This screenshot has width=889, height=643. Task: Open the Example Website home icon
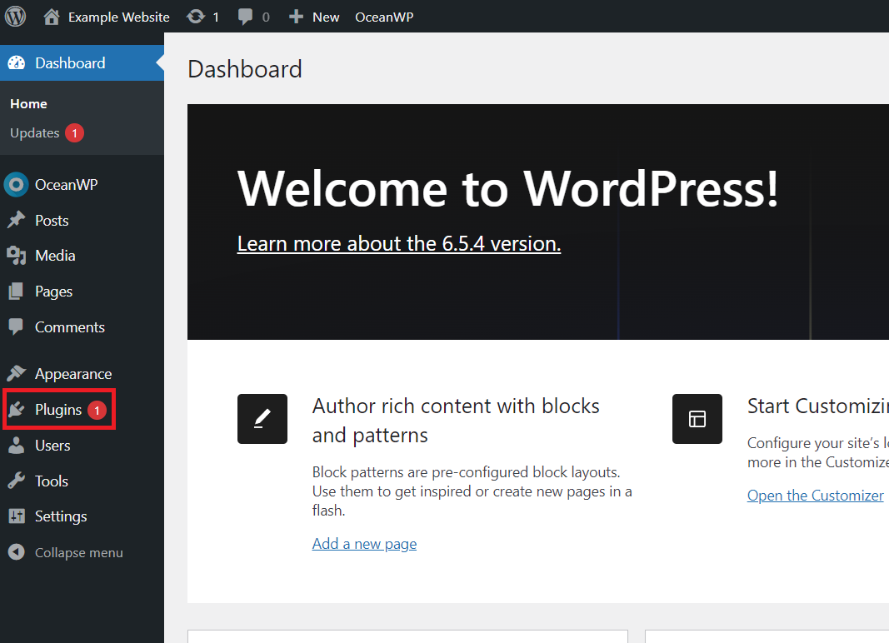52,17
